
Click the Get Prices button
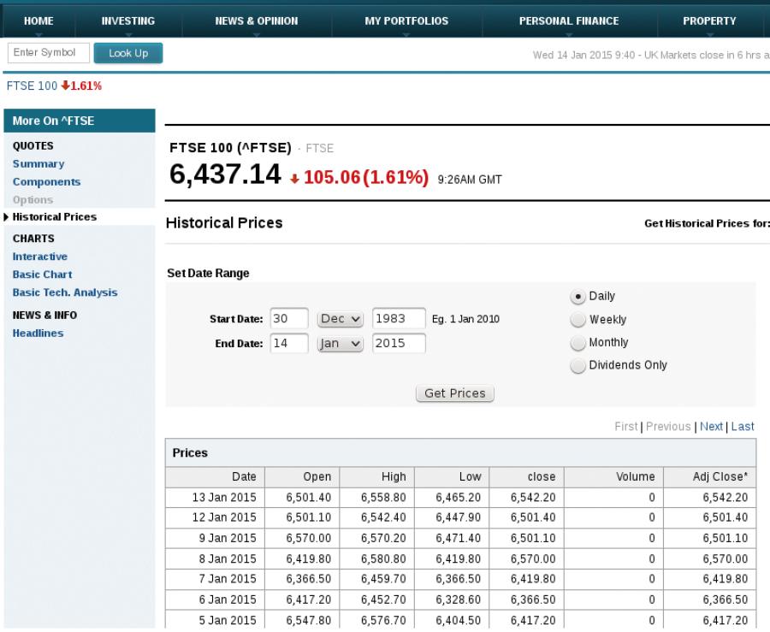455,393
